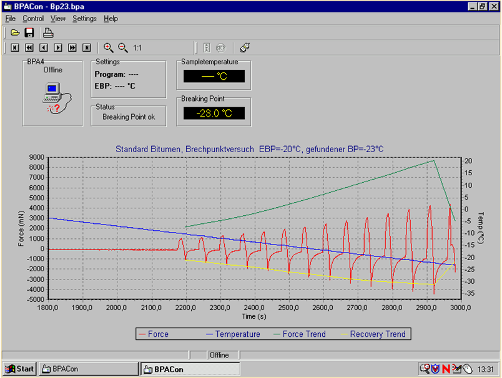Jump to the start of the chart data
Image resolution: width=502 pixels, height=378 pixels.
pos(15,47)
